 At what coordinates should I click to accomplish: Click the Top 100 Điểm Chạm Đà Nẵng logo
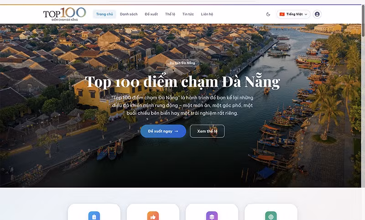(x=64, y=14)
